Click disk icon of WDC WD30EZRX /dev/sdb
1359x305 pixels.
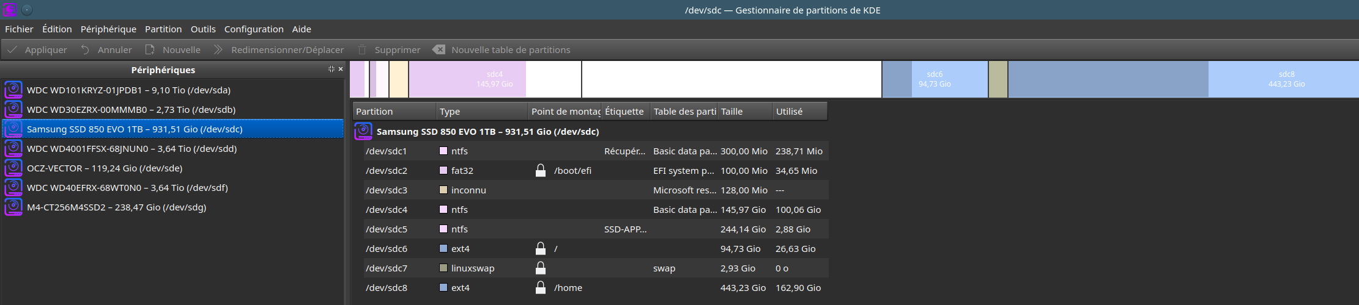tap(13, 109)
